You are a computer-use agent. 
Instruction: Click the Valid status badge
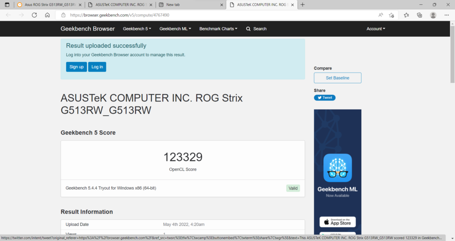(293, 188)
